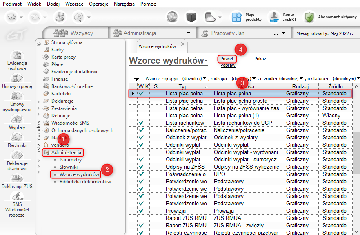Open Konto InsERT
This screenshot has height=235, width=360.
coord(283,17)
